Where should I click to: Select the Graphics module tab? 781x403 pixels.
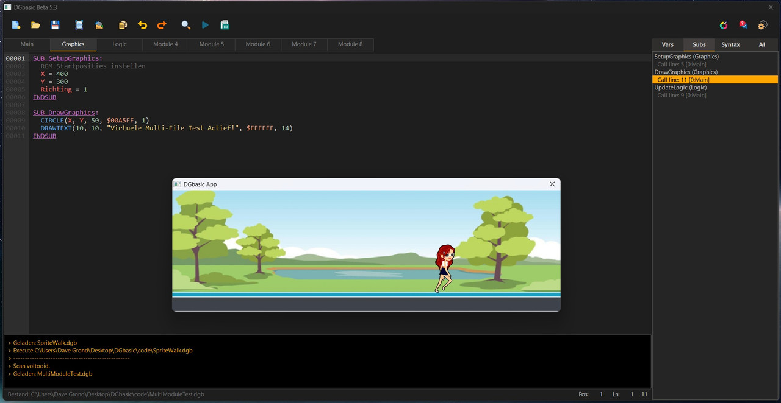coord(73,44)
